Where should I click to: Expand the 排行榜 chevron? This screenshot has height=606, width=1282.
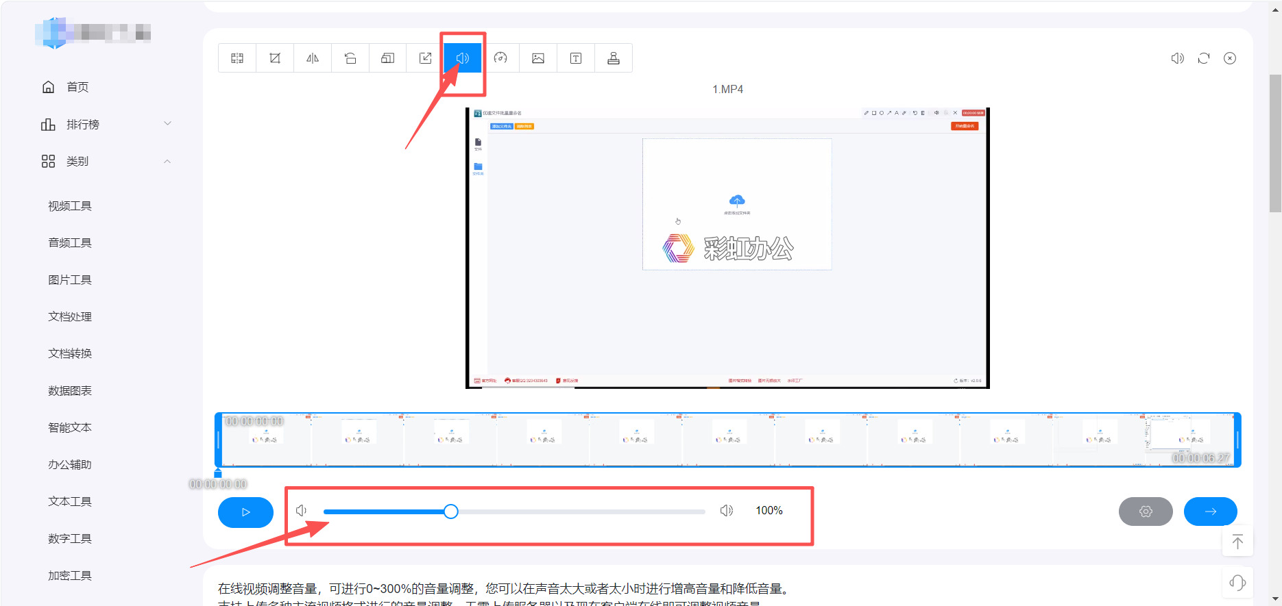(167, 124)
